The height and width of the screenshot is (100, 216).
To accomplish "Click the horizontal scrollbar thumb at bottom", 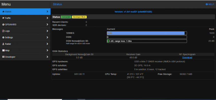I will pyautogui.click(x=81, y=99).
